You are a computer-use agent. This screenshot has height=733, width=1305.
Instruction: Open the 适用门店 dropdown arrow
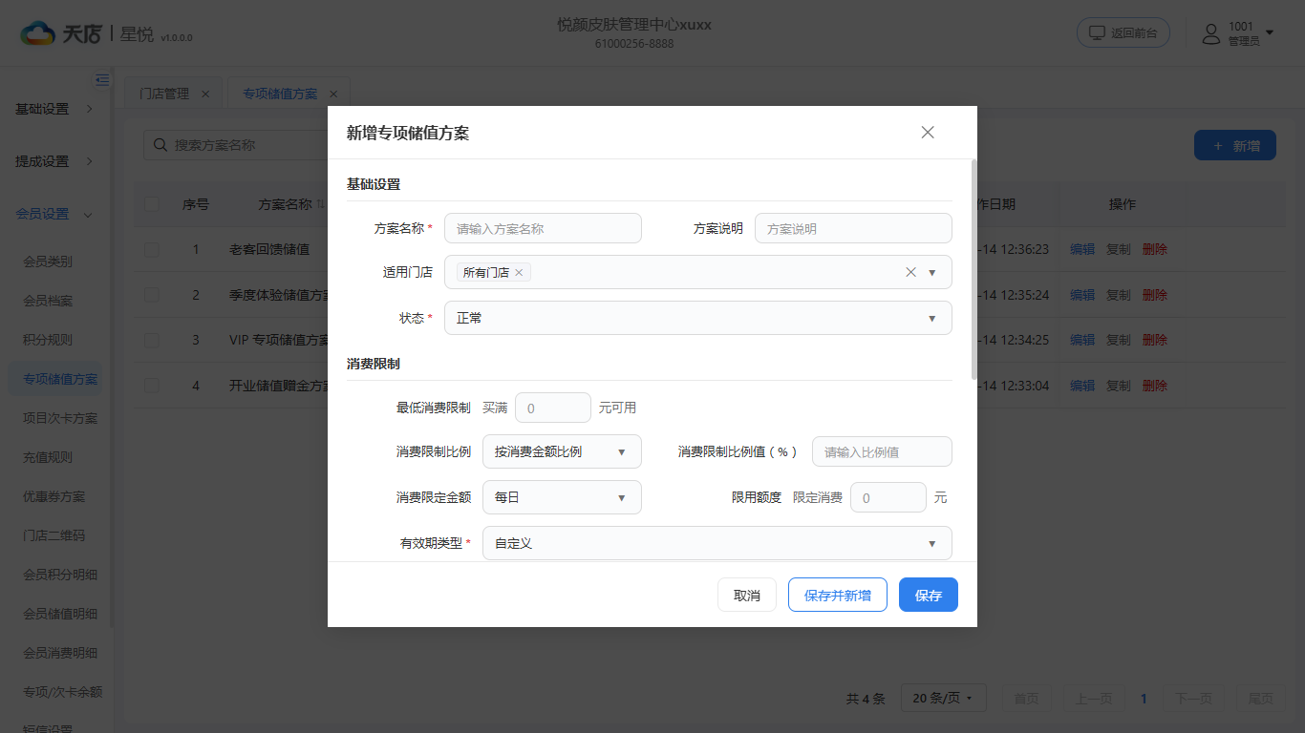click(x=932, y=272)
